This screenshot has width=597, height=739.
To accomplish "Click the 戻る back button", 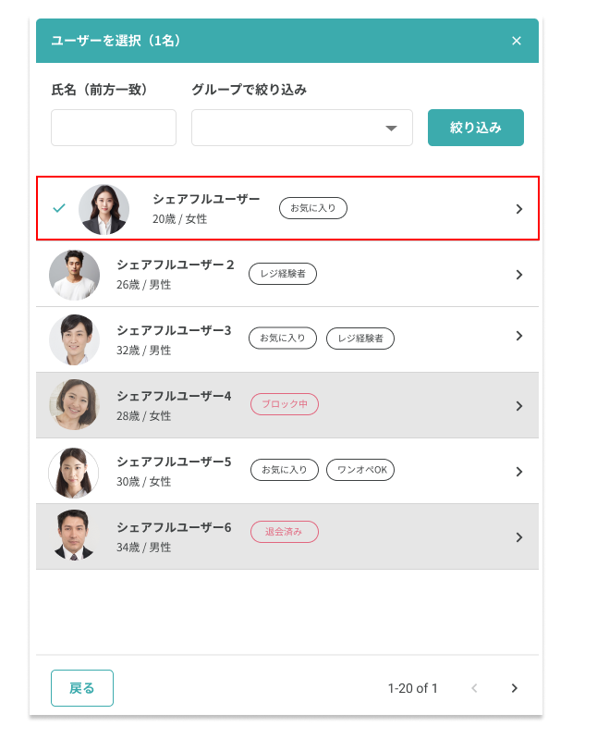I will click(x=82, y=688).
